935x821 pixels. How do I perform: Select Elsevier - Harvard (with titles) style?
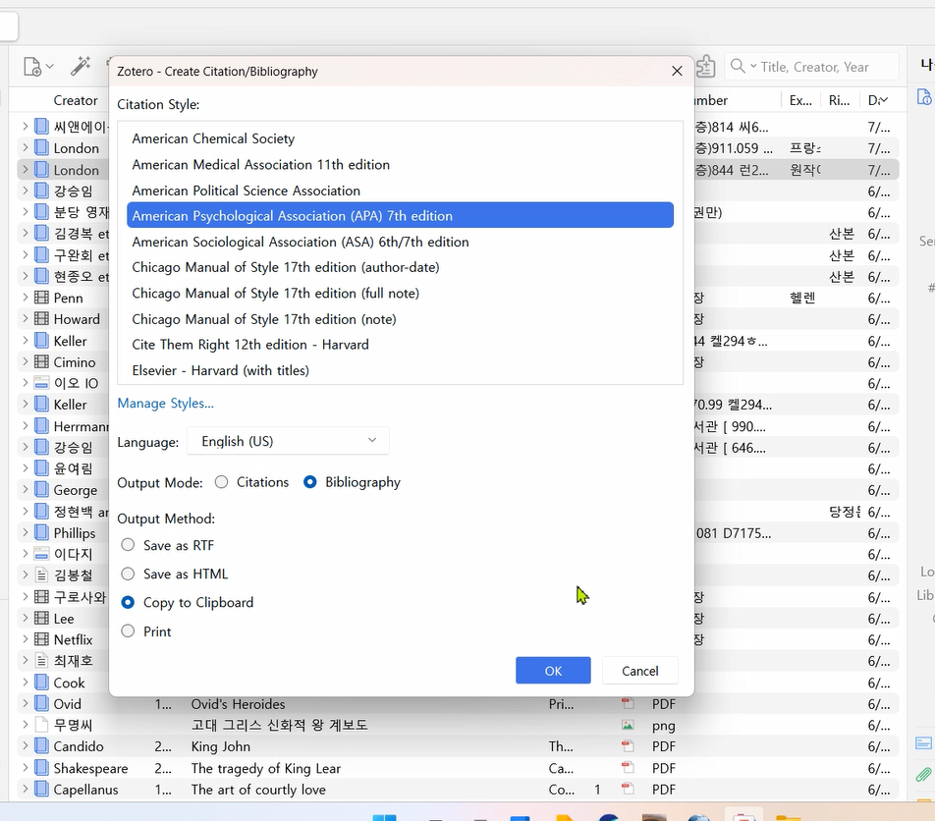400,370
